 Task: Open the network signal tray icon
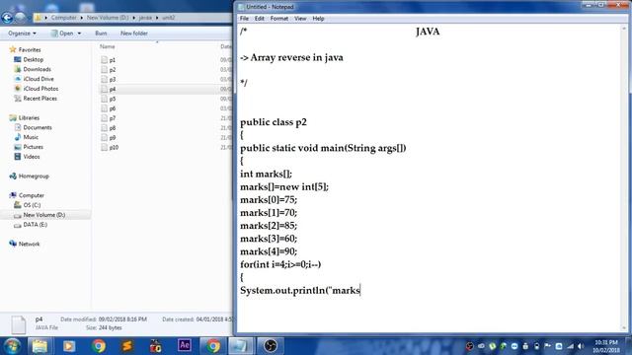tap(570, 346)
